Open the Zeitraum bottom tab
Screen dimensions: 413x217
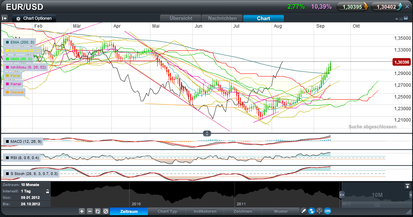coord(129,211)
